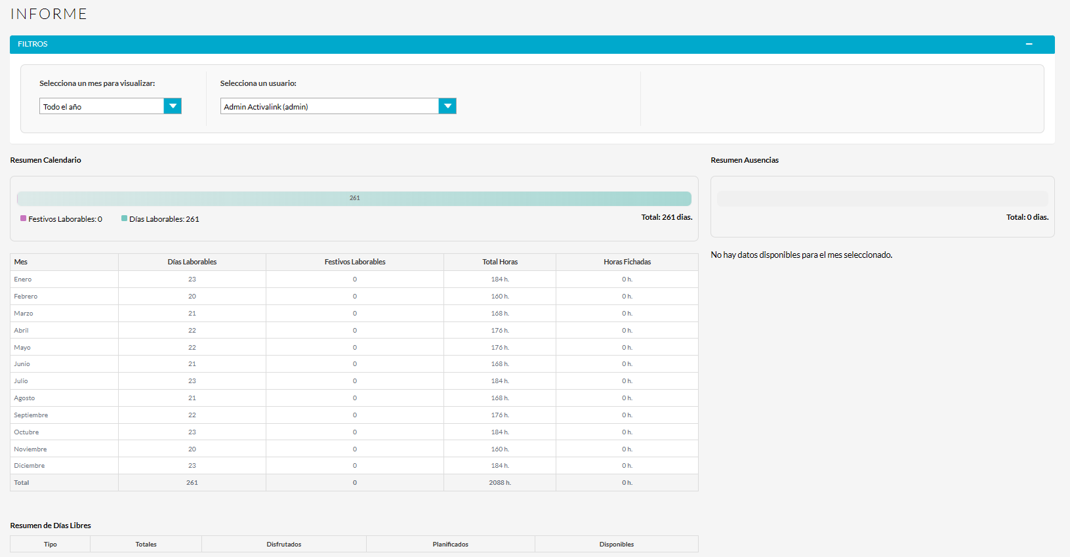Screen dimensions: 1070x557
Task: Click the 'No hay datos disponibles' message
Action: (x=802, y=255)
